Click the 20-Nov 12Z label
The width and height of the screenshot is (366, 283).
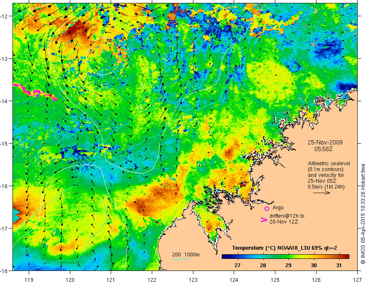coord(284,222)
